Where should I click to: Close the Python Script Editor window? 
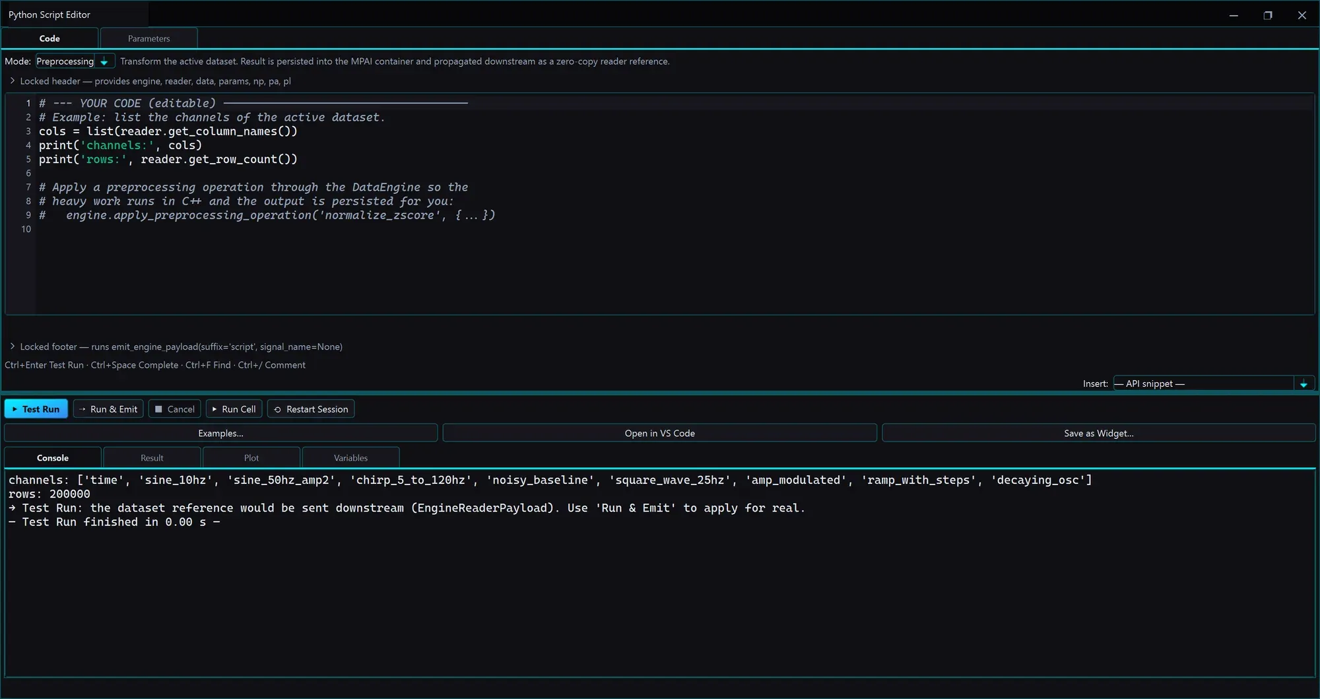click(x=1302, y=15)
